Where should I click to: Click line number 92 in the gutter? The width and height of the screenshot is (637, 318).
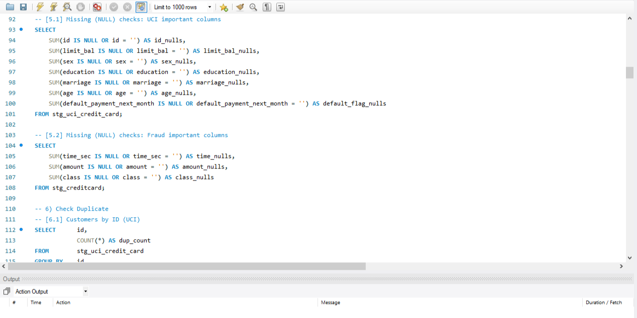tap(12, 19)
